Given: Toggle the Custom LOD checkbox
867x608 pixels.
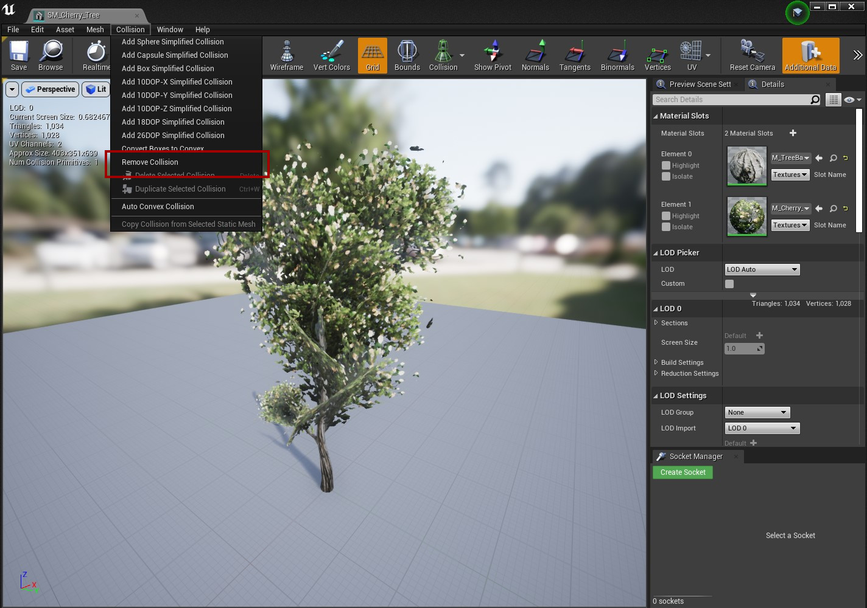Looking at the screenshot, I should click(729, 283).
